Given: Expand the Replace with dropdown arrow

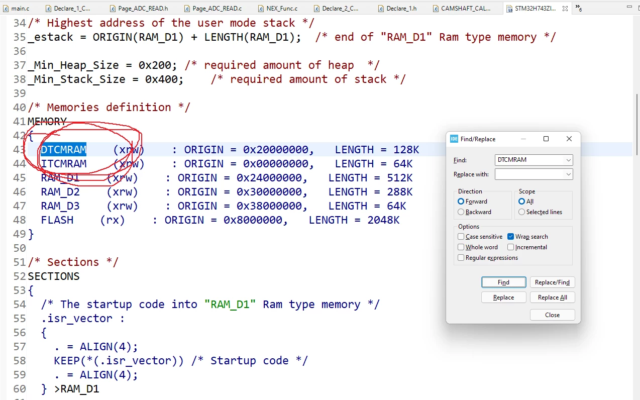Looking at the screenshot, I should (568, 174).
